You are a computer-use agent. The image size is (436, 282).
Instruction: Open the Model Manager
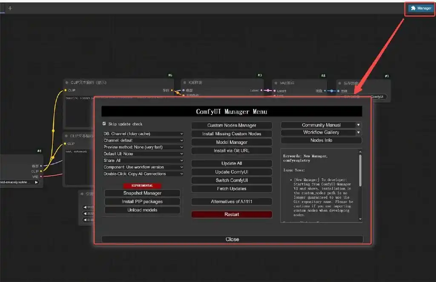coord(232,142)
